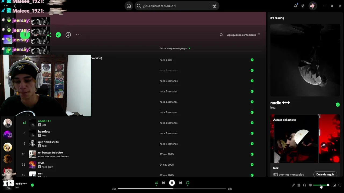
Task: Click 878 oyentes mensuales text
Action: 288,175
